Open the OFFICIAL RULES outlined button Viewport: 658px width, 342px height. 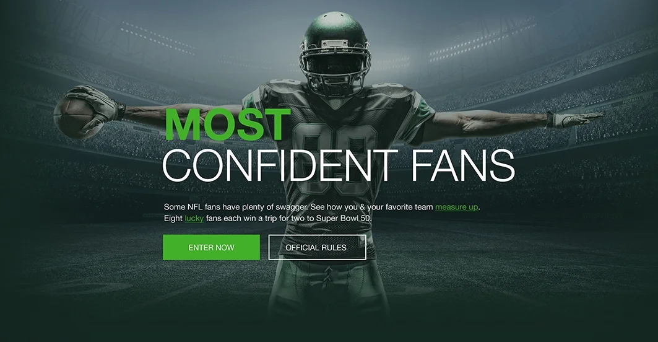[318, 247]
